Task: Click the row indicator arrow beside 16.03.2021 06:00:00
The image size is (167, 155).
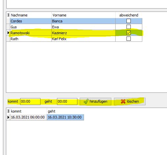Action: (x=8, y=117)
